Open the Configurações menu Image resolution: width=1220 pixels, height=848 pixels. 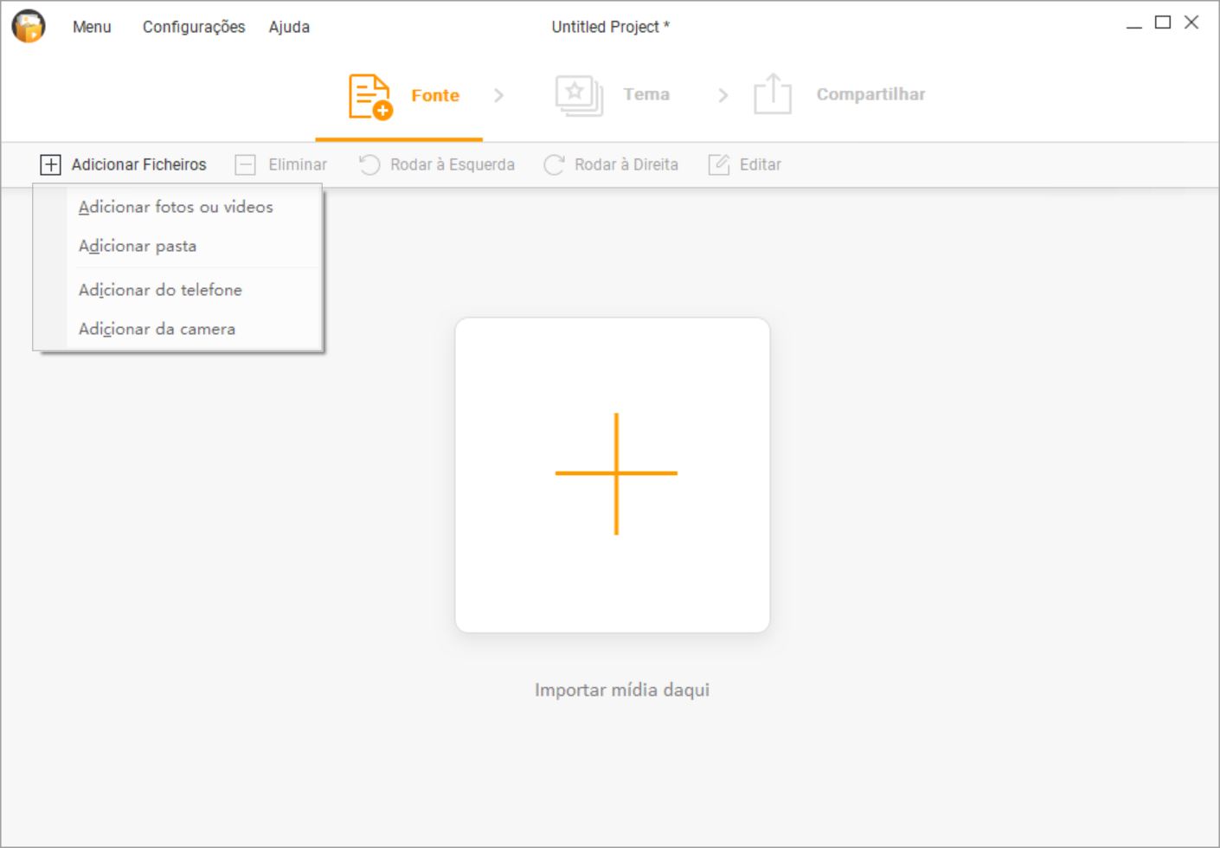194,27
